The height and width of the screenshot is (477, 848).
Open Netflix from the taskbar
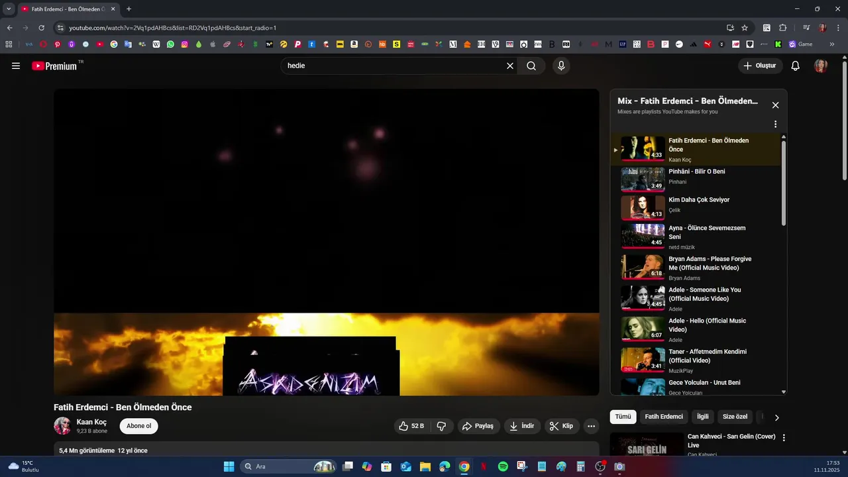point(484,466)
